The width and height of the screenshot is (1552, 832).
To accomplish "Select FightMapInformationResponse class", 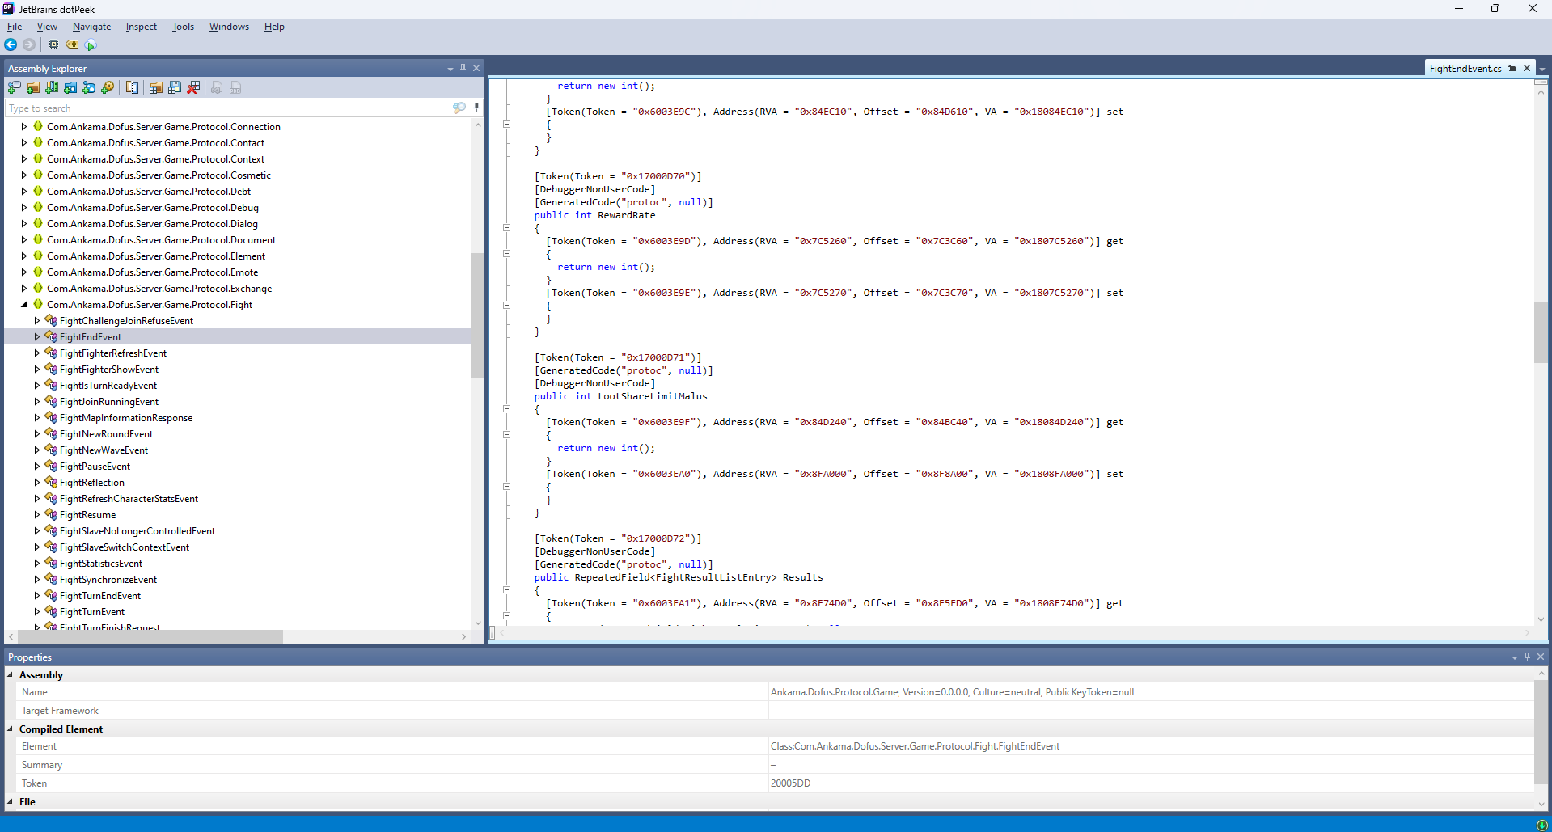I will (126, 418).
